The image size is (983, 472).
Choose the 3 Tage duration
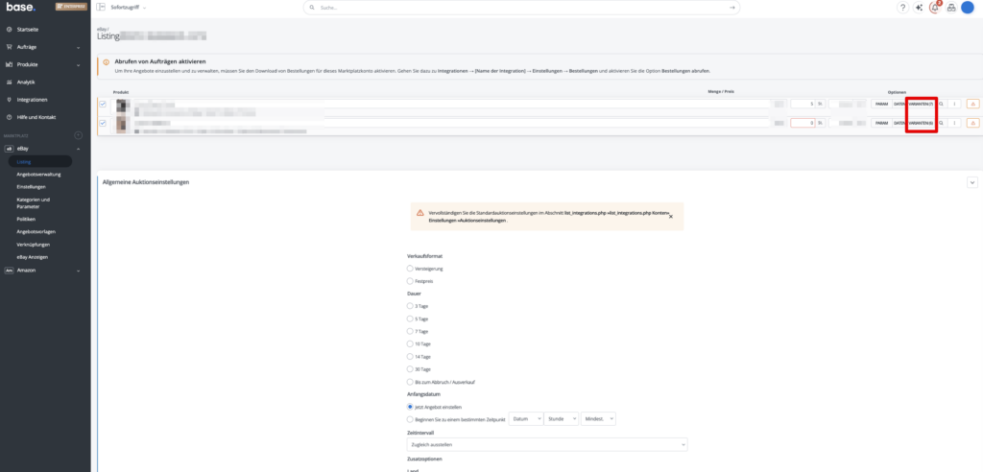point(410,306)
